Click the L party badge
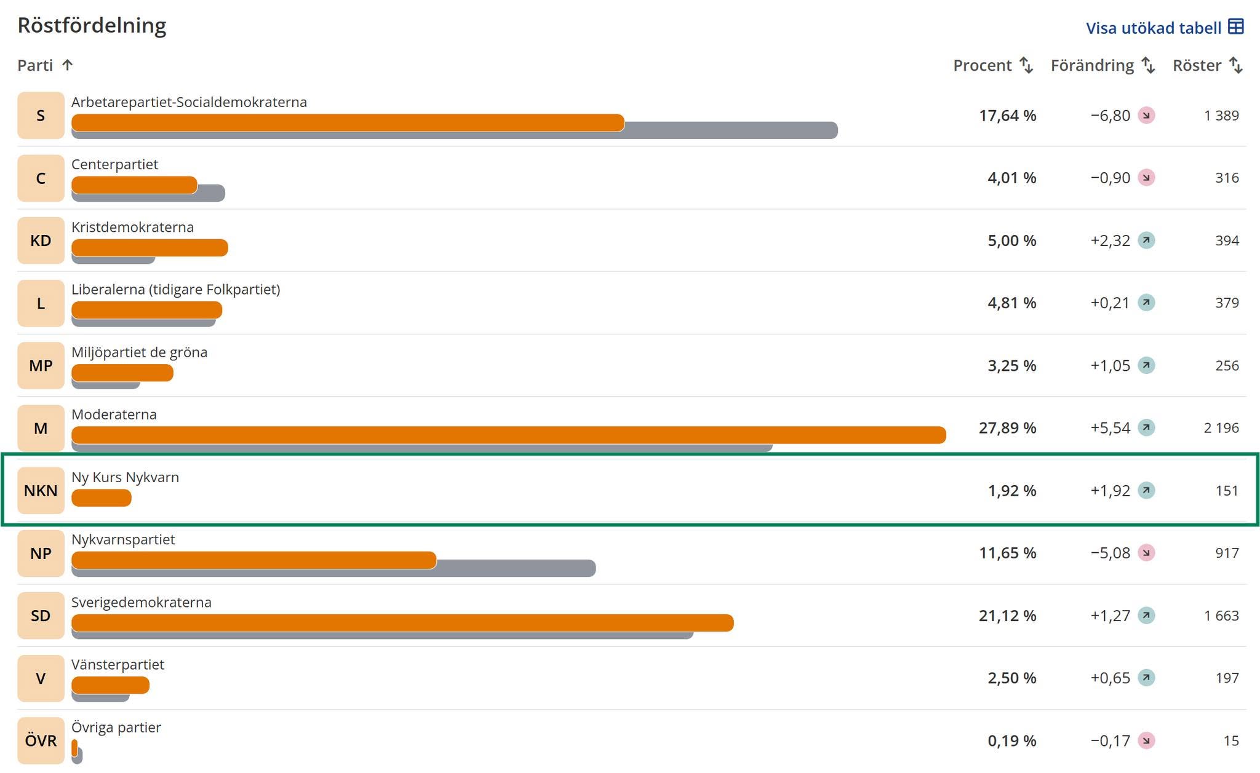This screenshot has height=773, width=1260. pos(41,303)
